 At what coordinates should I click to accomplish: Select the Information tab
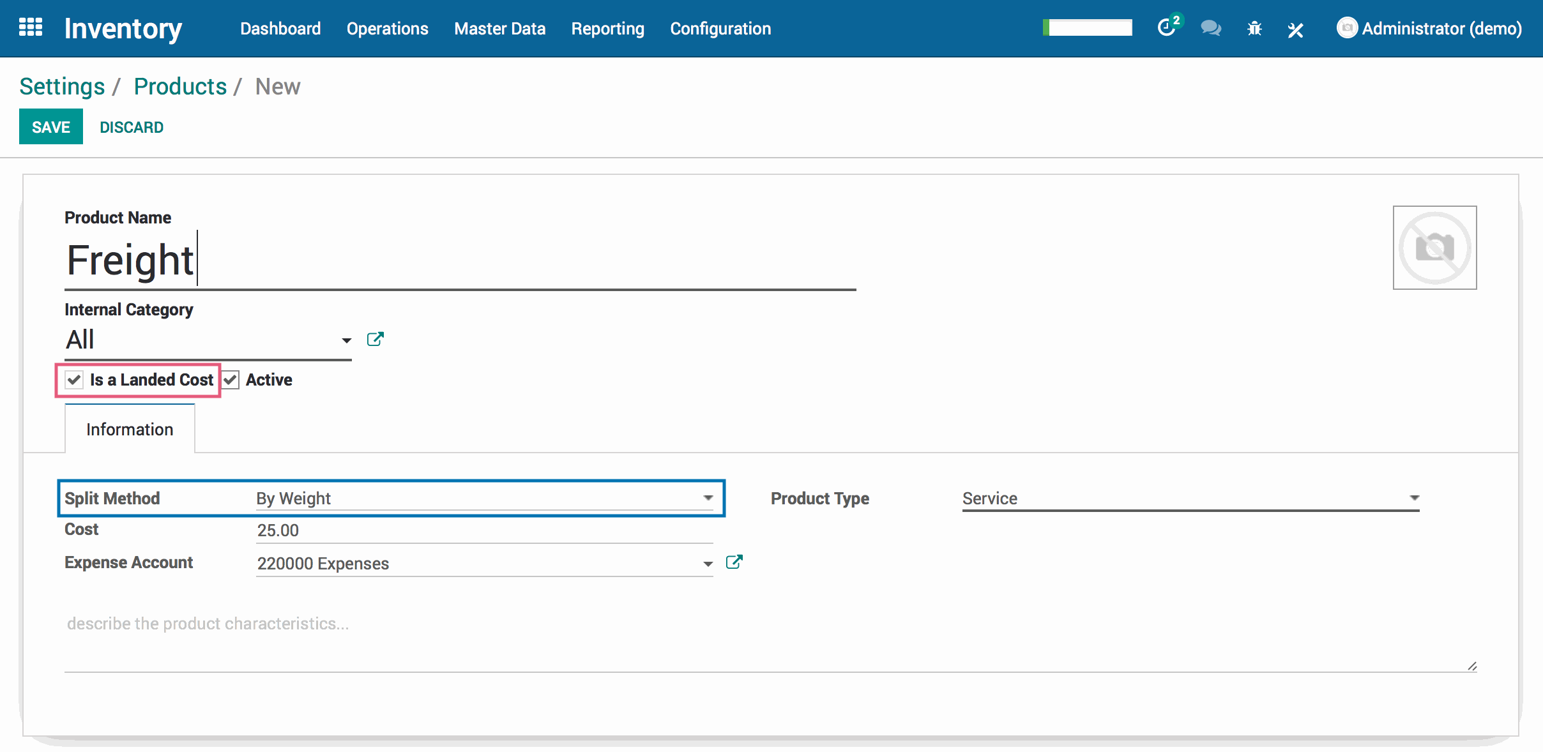[130, 429]
